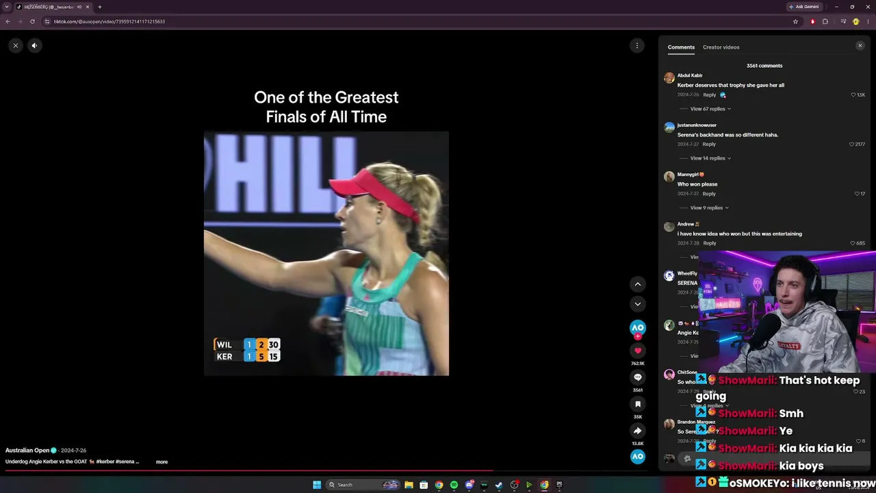Expand the video caption with more
Viewport: 876px width, 493px height.
click(x=162, y=462)
